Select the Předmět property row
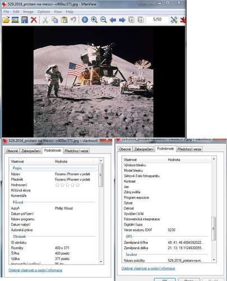 pyautogui.click(x=54, y=179)
